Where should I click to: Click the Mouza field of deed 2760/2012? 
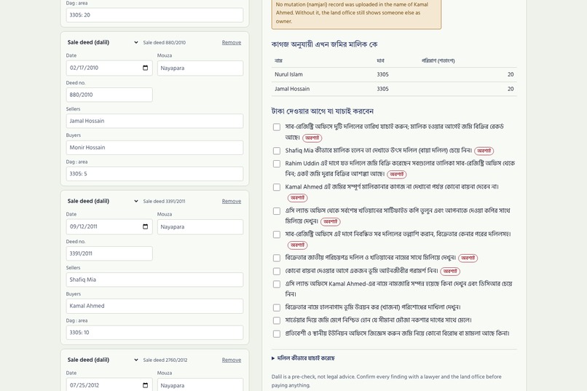click(200, 384)
